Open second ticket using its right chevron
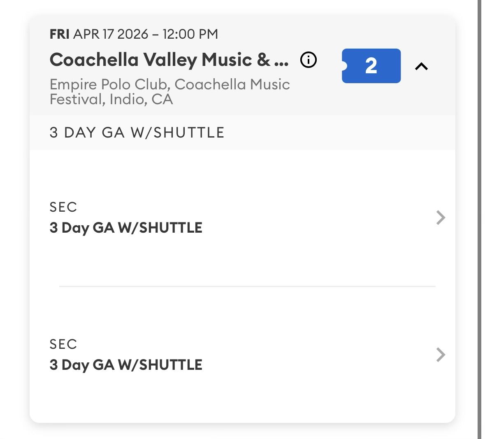 pyautogui.click(x=441, y=355)
